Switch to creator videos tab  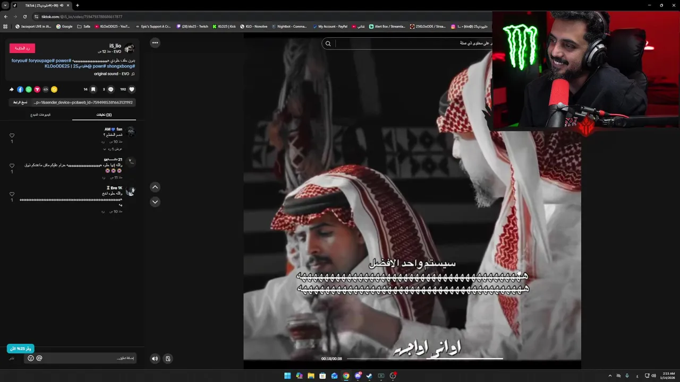pyautogui.click(x=40, y=115)
